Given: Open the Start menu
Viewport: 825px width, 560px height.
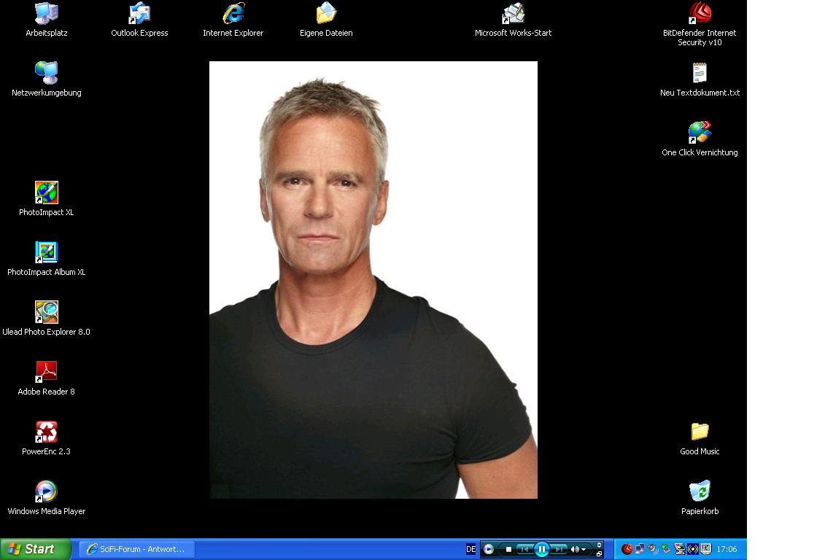Looking at the screenshot, I should pos(35,549).
